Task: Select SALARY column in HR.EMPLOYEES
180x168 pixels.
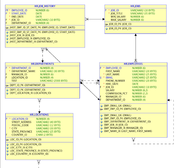Action: 110,90
